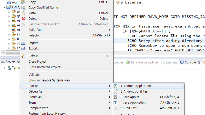
Task: Click the red Delete X icon
Action: click(x=23, y=19)
